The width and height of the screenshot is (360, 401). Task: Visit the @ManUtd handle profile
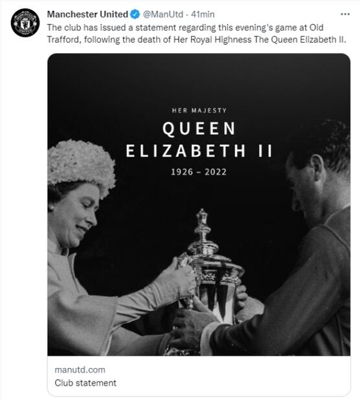163,14
